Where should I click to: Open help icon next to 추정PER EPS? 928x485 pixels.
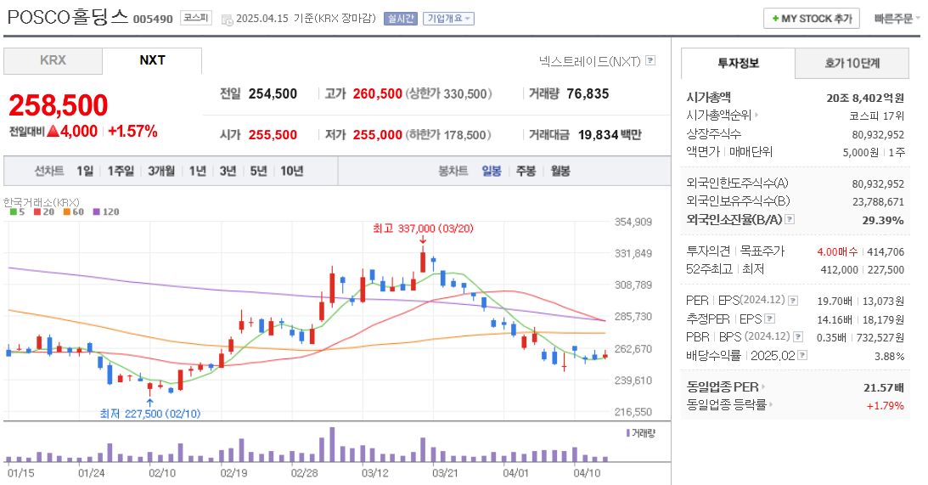pos(770,319)
